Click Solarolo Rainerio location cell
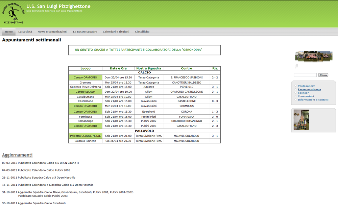 tap(86, 141)
